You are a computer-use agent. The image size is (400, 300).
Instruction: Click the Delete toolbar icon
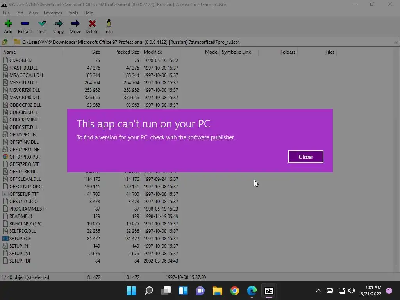click(x=92, y=23)
